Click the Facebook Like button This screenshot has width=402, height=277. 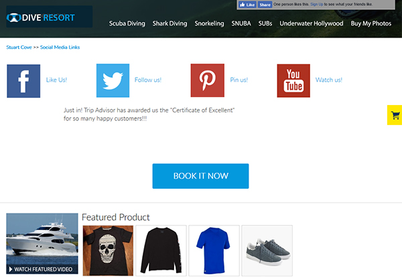(247, 5)
